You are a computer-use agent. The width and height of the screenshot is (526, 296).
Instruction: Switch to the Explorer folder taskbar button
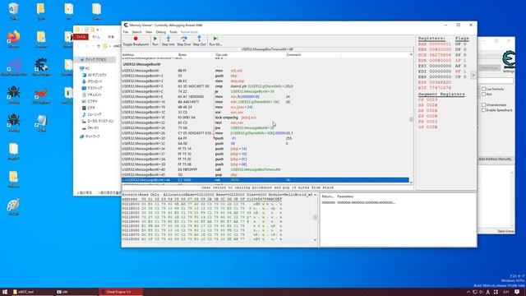point(32,292)
